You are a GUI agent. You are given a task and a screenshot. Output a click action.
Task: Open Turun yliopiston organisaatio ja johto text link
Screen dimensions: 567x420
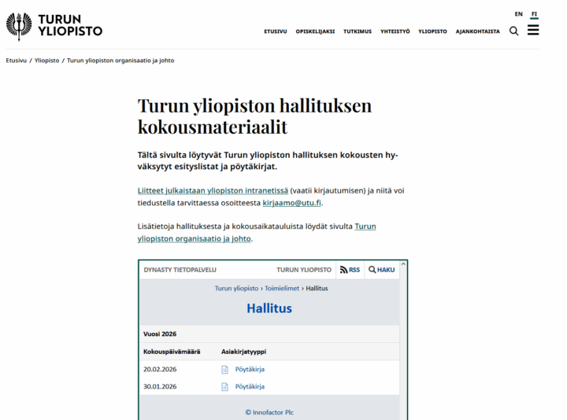coord(194,238)
